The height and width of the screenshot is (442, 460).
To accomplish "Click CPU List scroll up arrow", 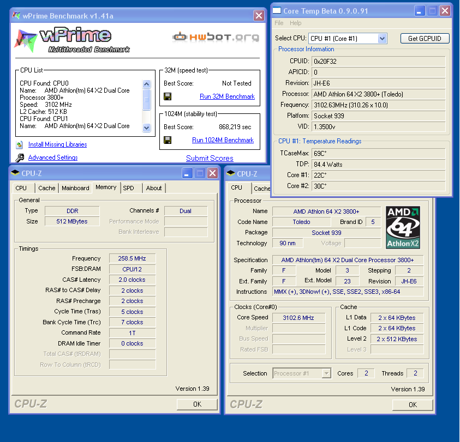I will pos(146,84).
